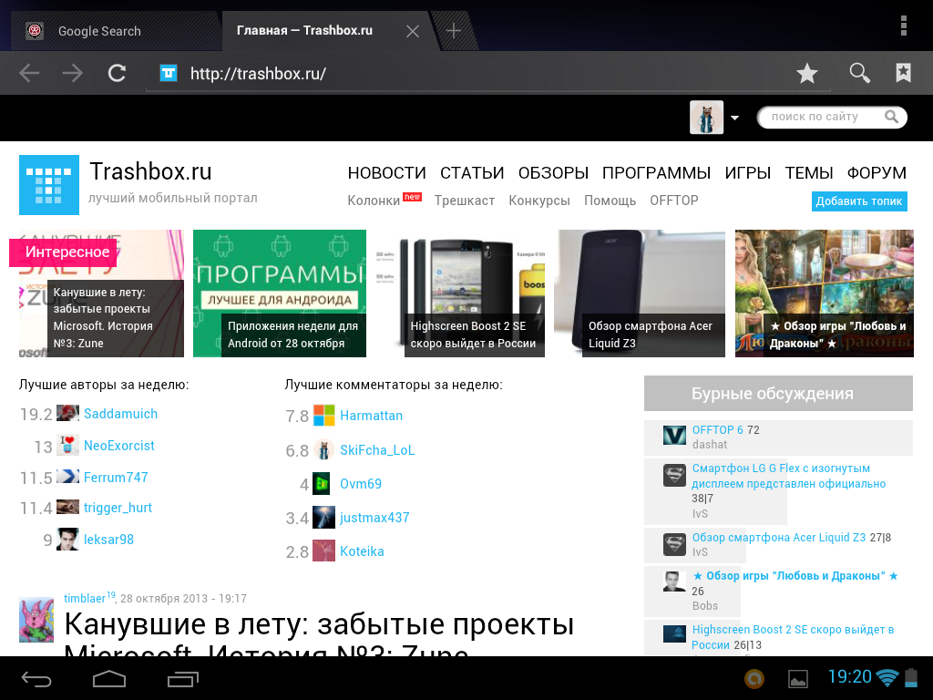Open the СТАТЬИ menu section
Image resolution: width=933 pixels, height=700 pixels.
(x=472, y=173)
